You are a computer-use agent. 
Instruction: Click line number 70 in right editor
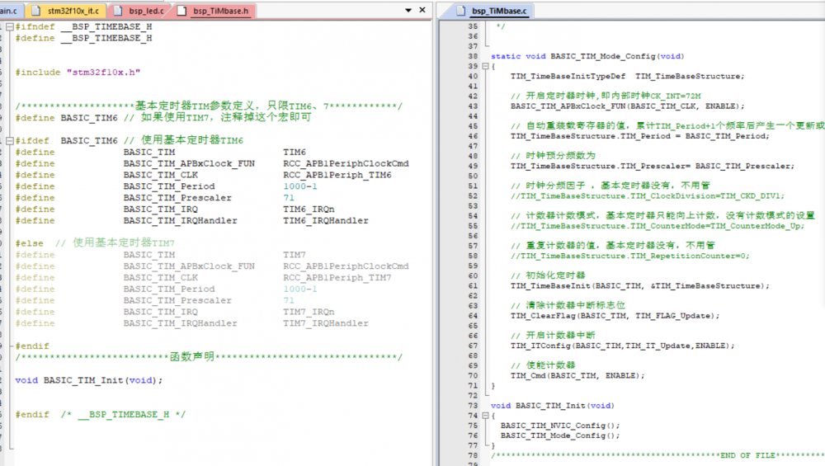click(x=473, y=375)
